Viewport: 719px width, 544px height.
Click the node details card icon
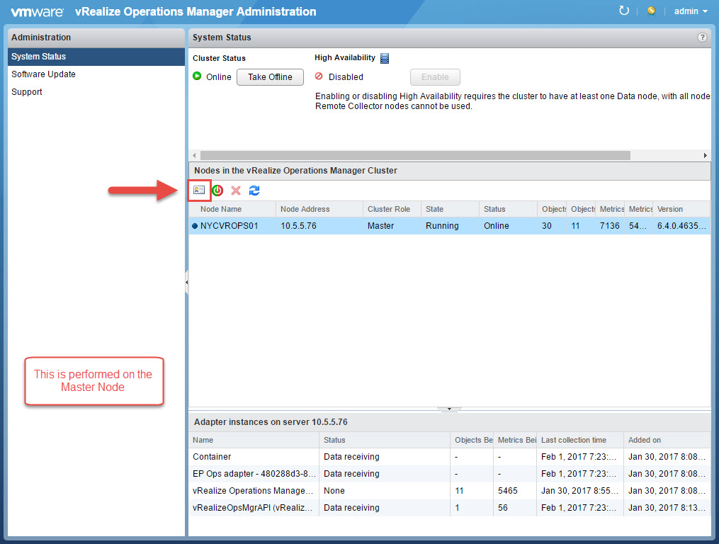pyautogui.click(x=199, y=190)
